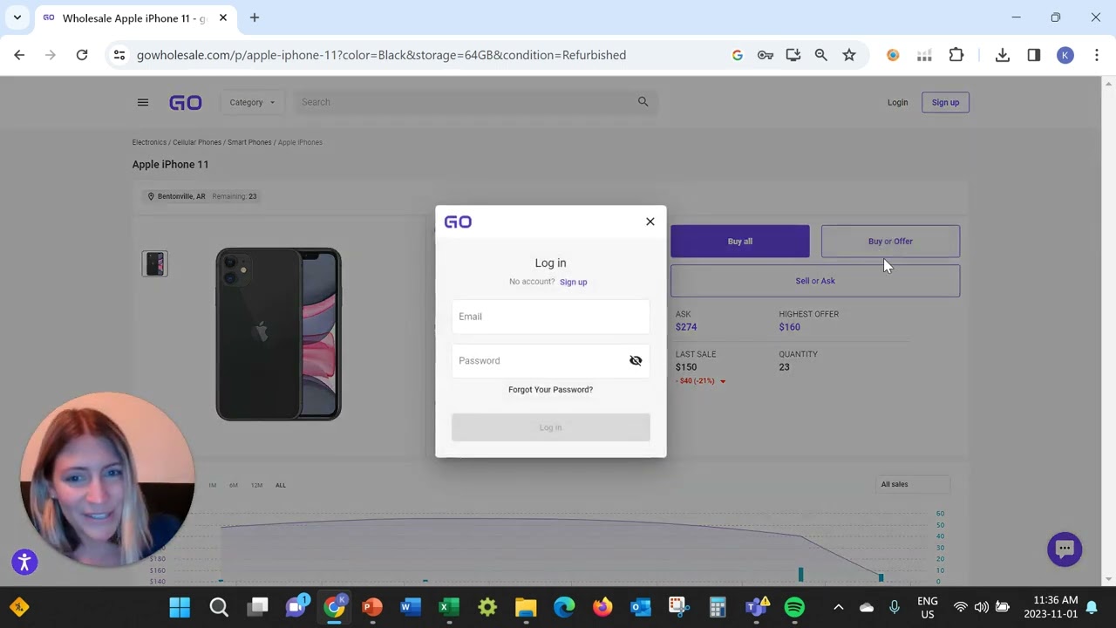1116x628 pixels.
Task: Close the Wholesale Apple iPhone 11 tab
Action: [x=223, y=17]
